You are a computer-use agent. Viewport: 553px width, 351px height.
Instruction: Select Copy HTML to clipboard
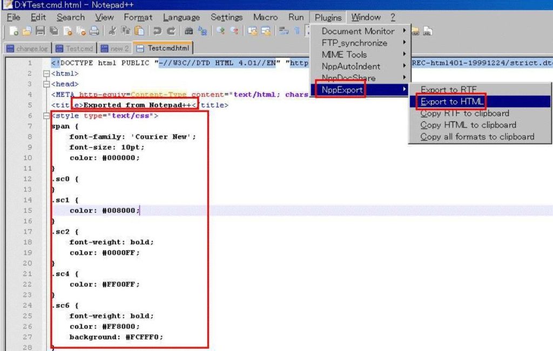click(480, 125)
